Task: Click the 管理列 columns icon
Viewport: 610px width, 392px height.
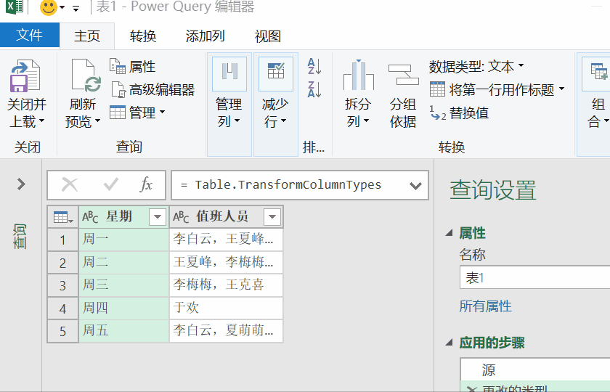Action: [x=229, y=74]
